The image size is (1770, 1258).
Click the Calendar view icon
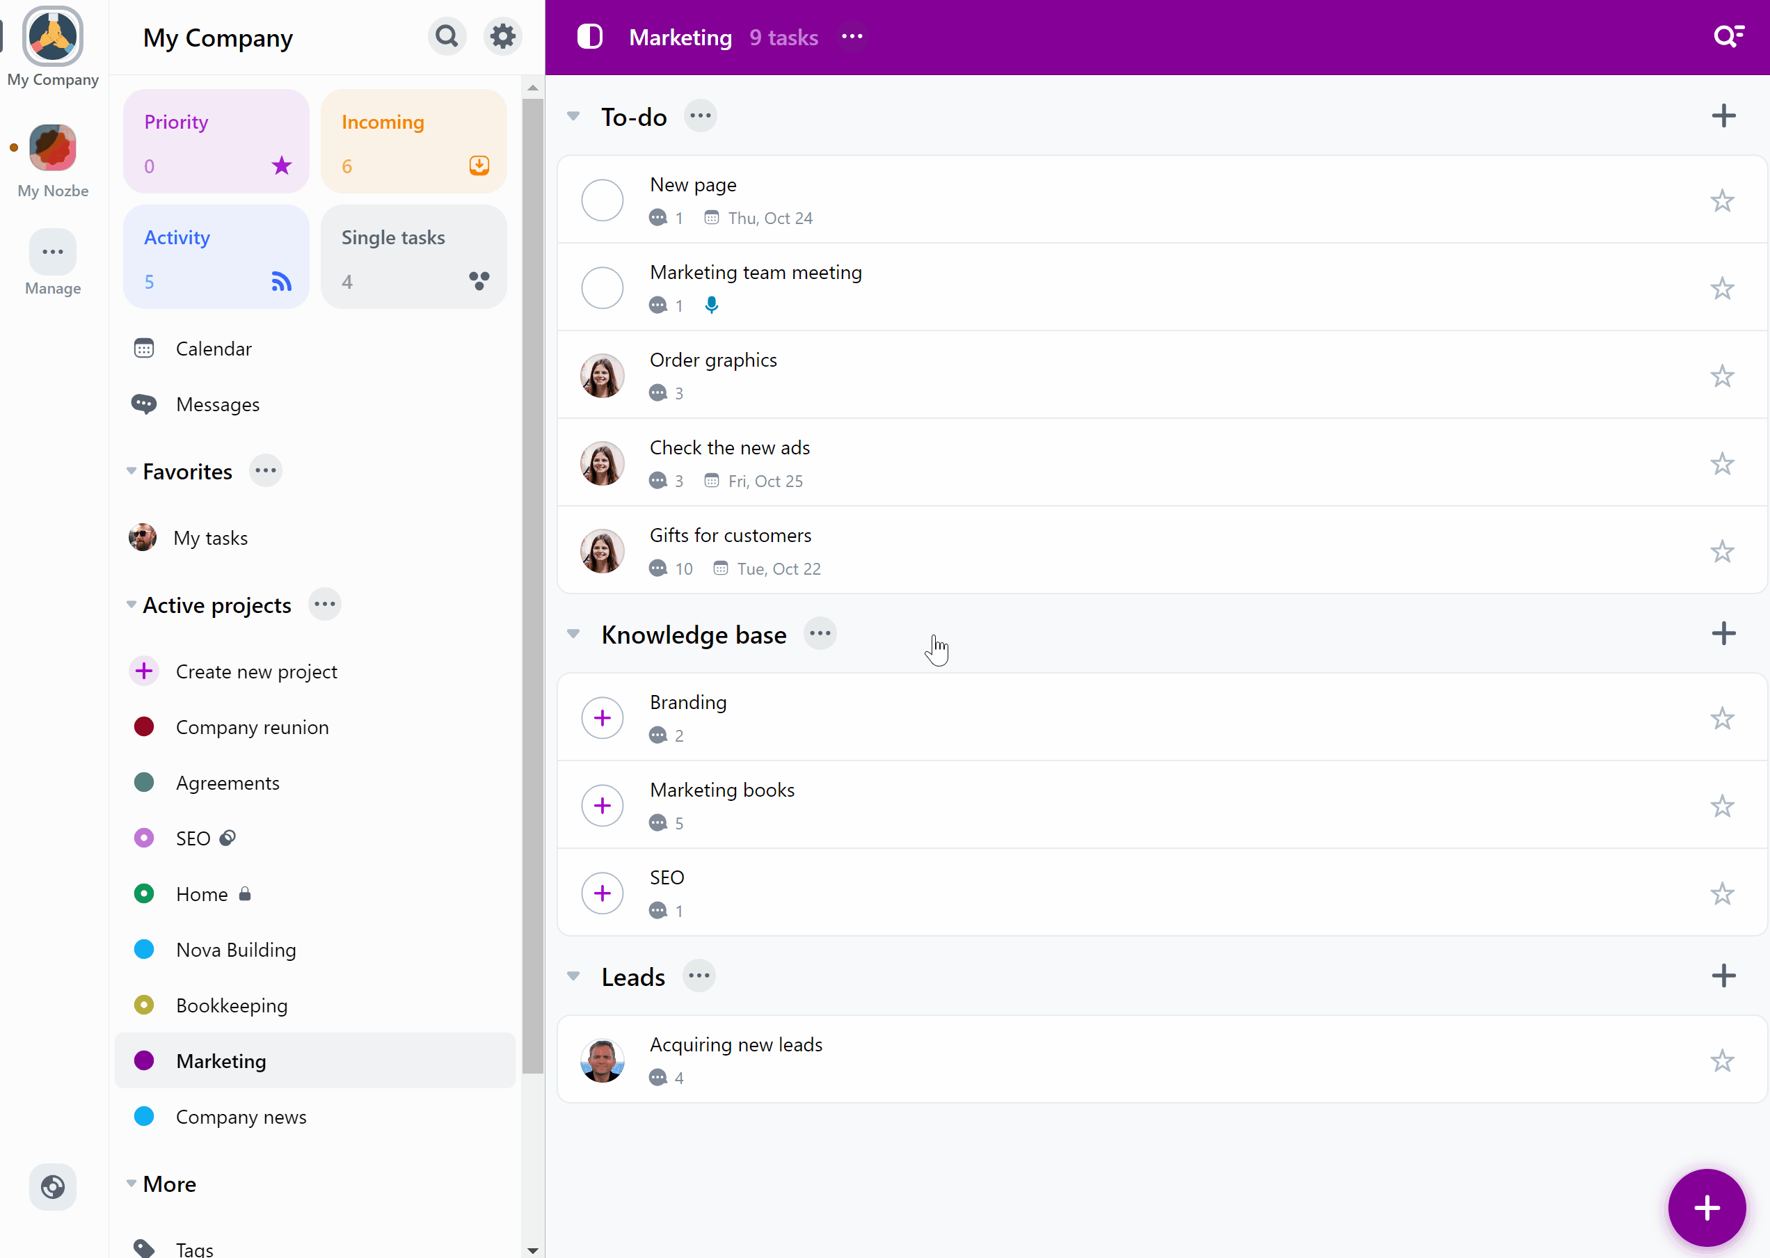(x=144, y=347)
